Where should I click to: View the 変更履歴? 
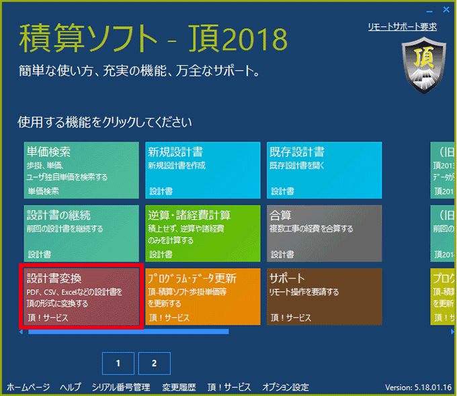(179, 387)
